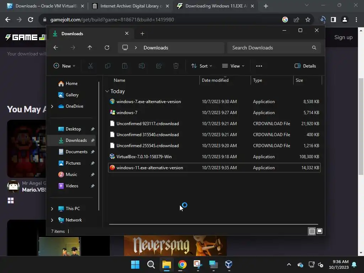Open Chrome three-dot menu

click(356, 20)
